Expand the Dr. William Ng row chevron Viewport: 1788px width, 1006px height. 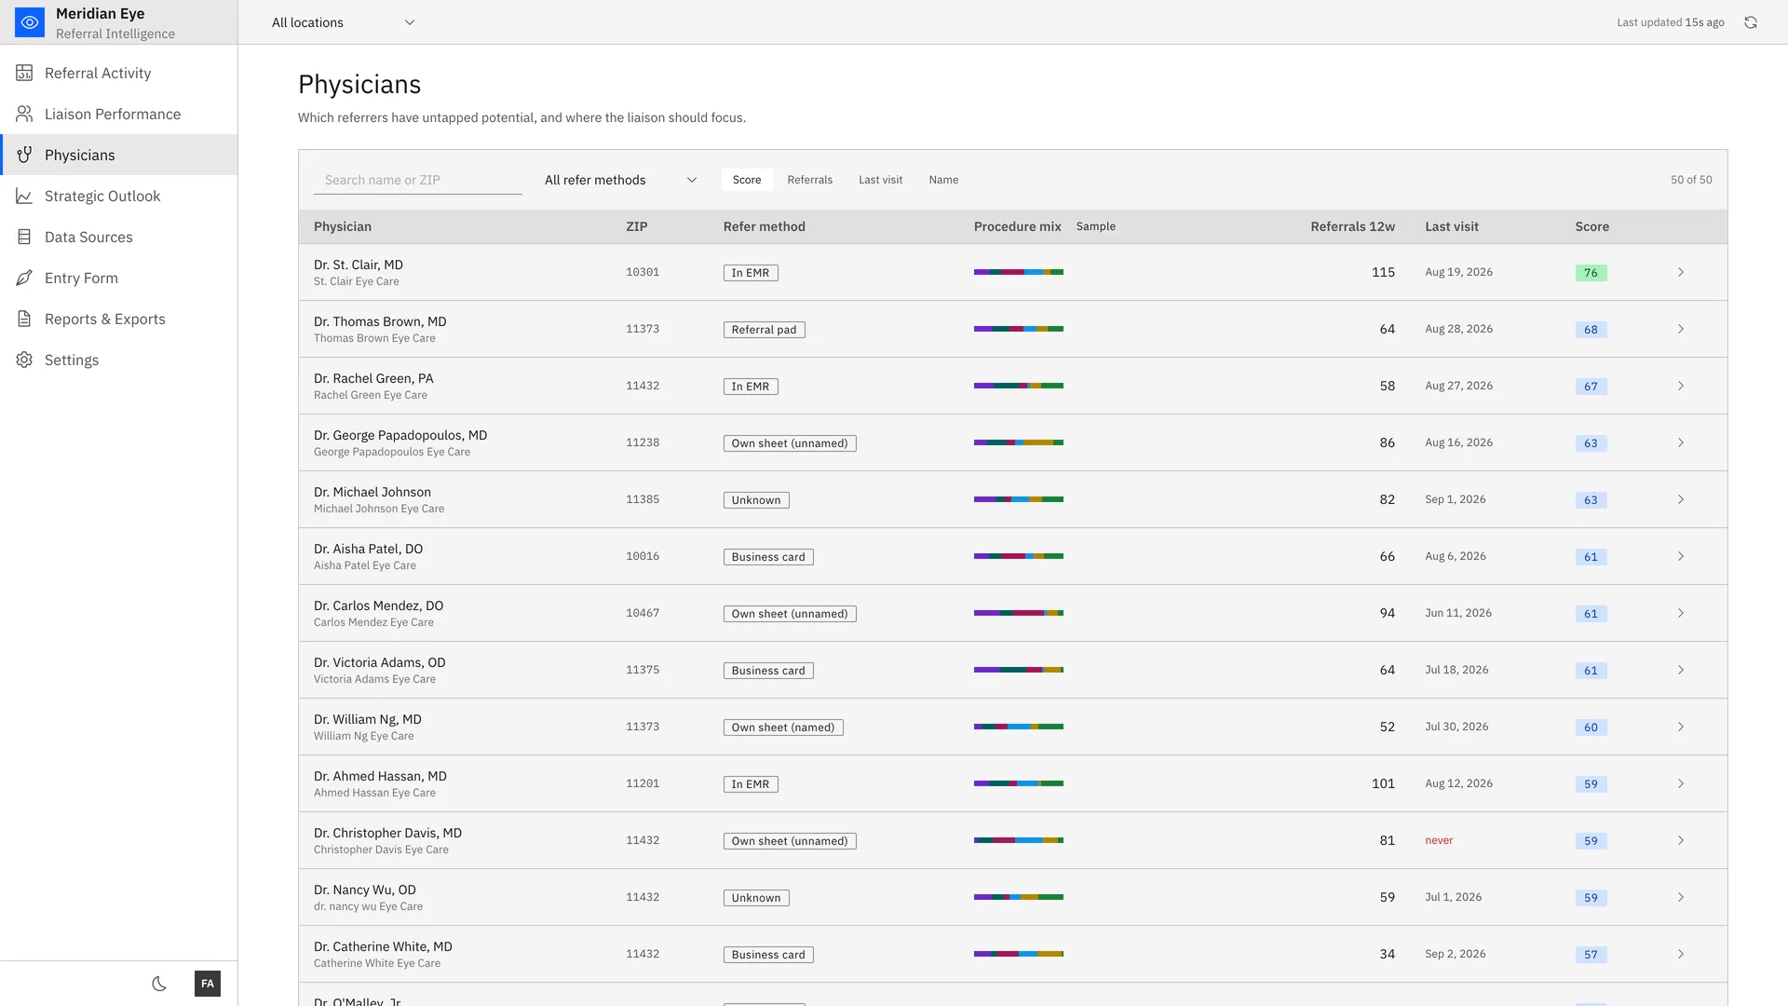tap(1681, 727)
